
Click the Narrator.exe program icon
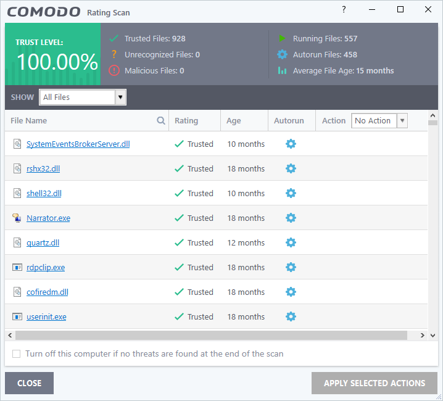coord(17,218)
